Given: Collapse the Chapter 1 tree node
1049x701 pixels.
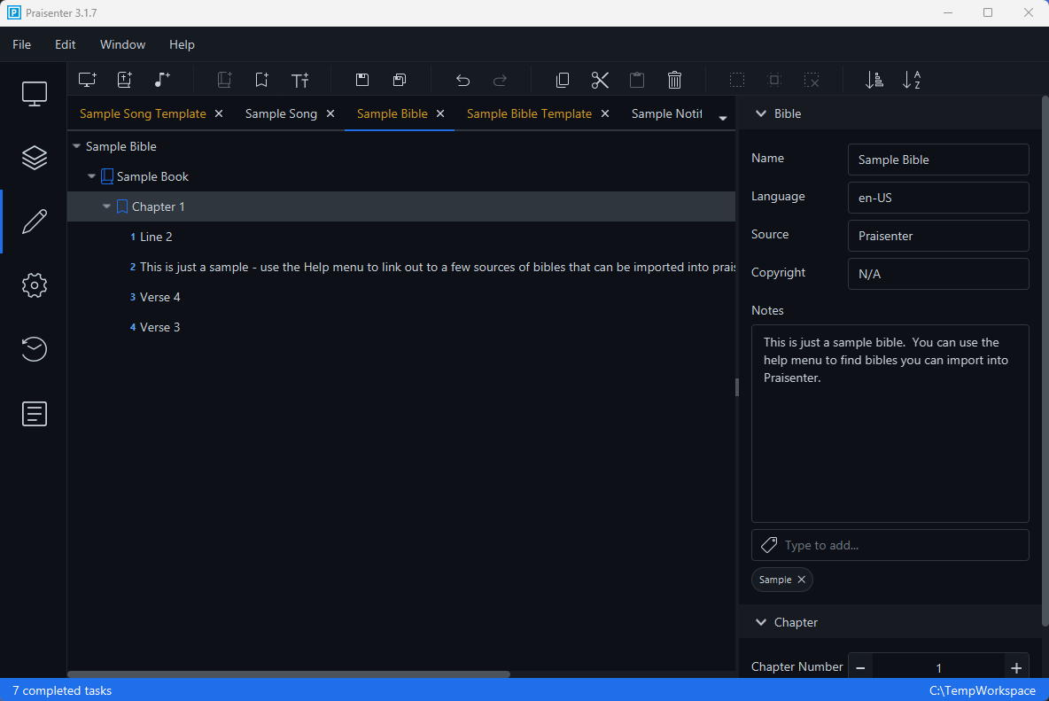Looking at the screenshot, I should coord(107,206).
